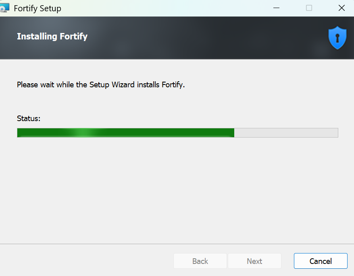Click the unfilled gray part of progress bar

click(x=286, y=133)
